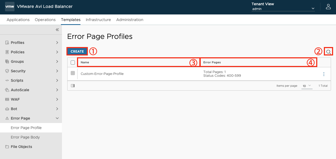Collapse the Error Page section chevron

(57, 118)
